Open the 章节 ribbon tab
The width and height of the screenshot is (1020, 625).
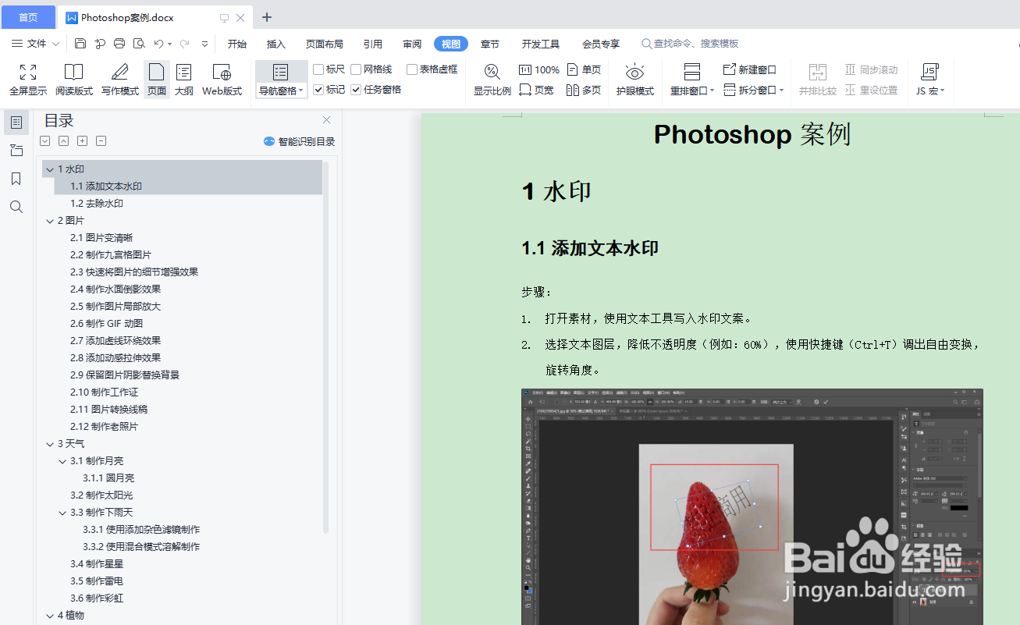pos(490,44)
